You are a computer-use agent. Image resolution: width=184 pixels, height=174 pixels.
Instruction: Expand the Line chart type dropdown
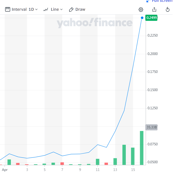(x=53, y=9)
